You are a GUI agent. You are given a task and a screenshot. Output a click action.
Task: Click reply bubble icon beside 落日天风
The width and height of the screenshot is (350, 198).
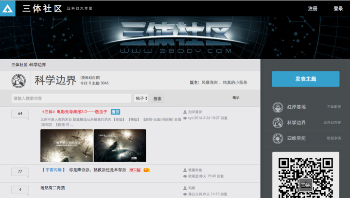click(x=185, y=195)
